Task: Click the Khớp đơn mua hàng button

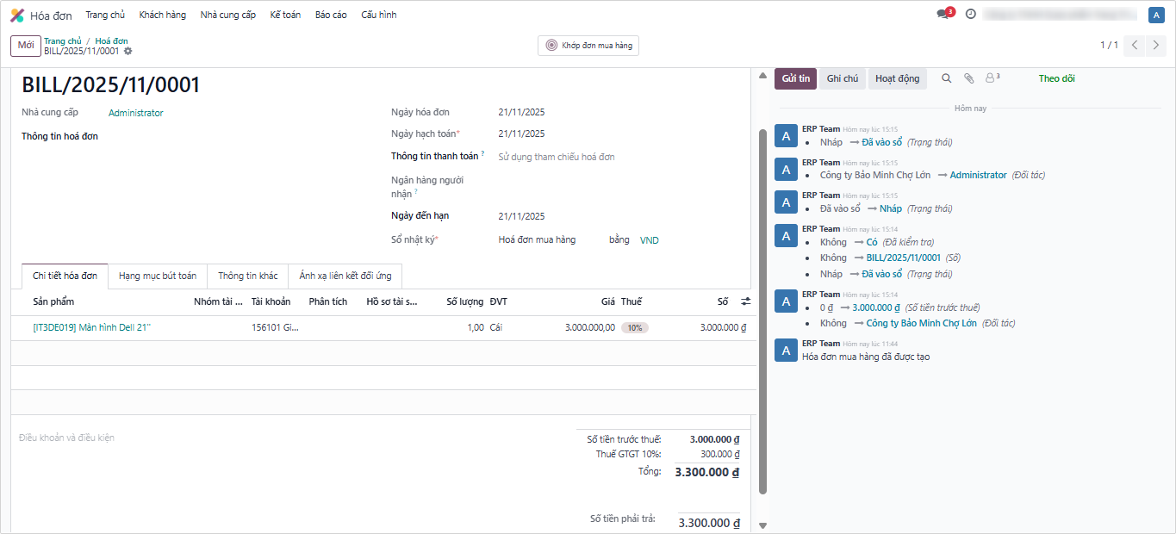Action: pos(588,46)
